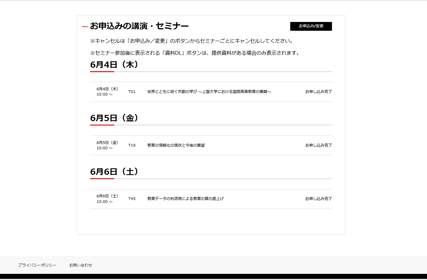Click the お申し込み完了 status for T45
The height and width of the screenshot is (280, 427).
tap(319, 199)
